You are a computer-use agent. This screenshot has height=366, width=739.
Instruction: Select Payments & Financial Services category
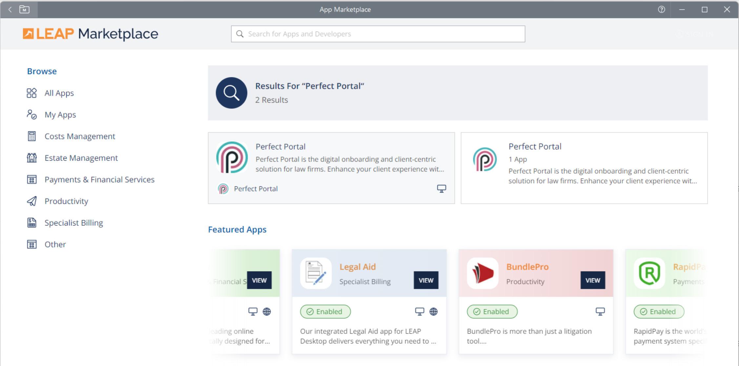click(x=100, y=180)
